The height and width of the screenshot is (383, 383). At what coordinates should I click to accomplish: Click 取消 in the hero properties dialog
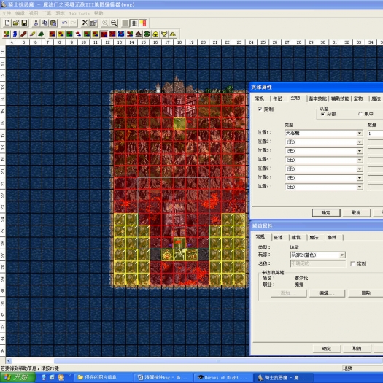[x=357, y=213]
